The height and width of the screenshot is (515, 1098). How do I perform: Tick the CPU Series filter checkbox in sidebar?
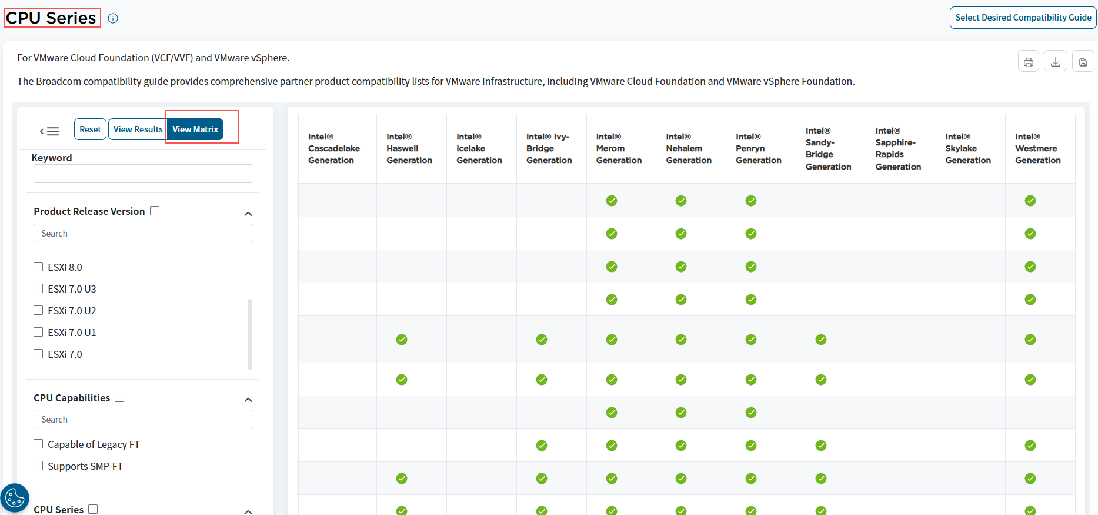point(93,509)
